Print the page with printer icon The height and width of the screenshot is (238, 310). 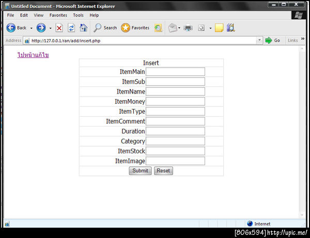188,28
